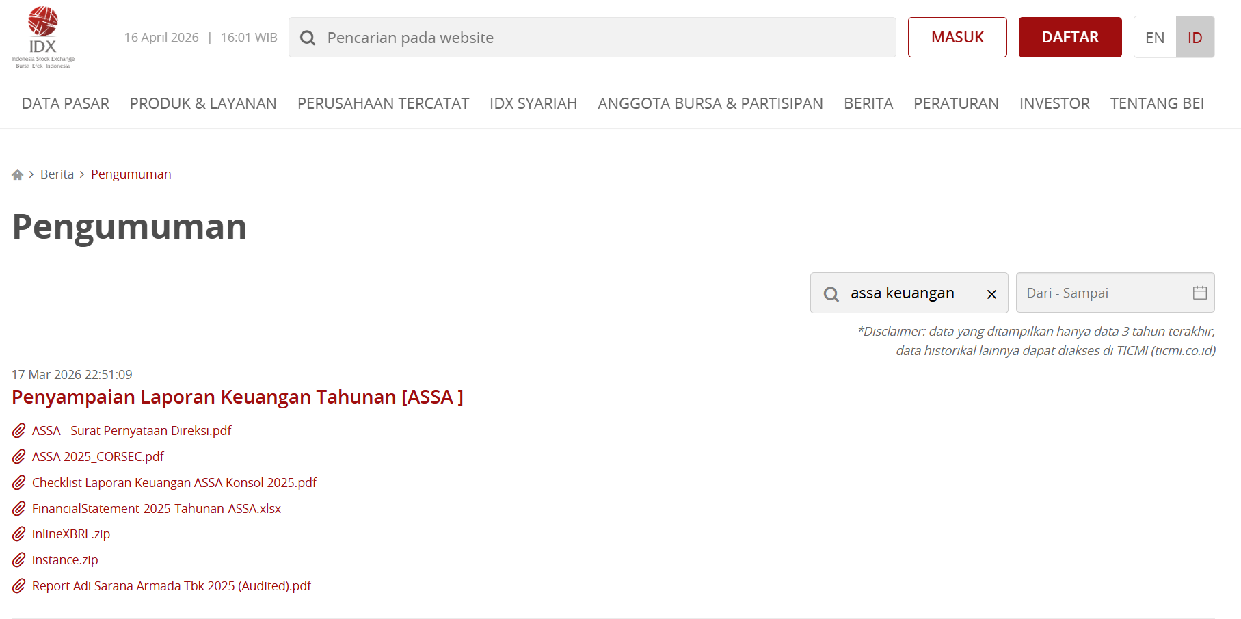Open the PERATURAN menu
Image resolution: width=1241 pixels, height=619 pixels.
point(956,103)
